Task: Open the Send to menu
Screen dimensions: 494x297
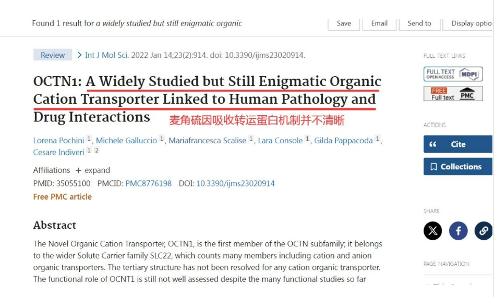Action: click(x=419, y=23)
